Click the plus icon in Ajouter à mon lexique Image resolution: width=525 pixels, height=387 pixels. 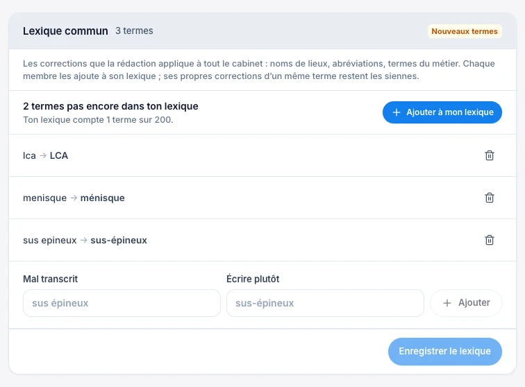click(x=396, y=112)
